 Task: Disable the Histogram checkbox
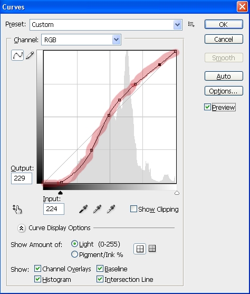click(37, 279)
